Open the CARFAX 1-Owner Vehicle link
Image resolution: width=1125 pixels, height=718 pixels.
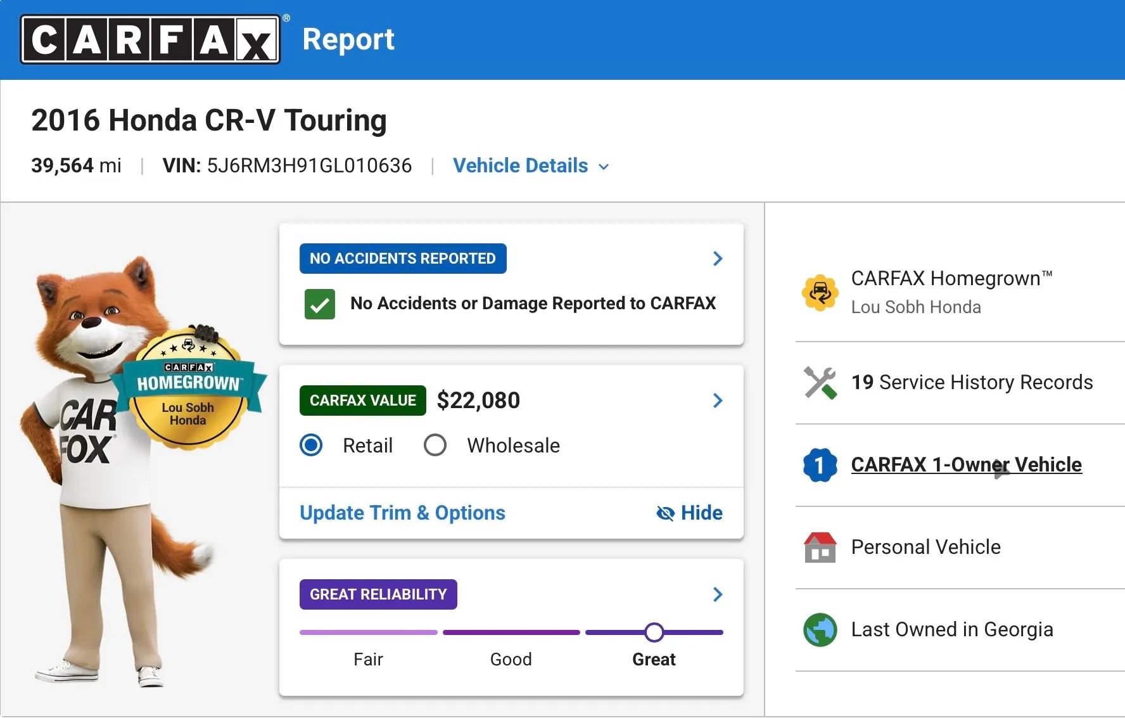pos(966,465)
